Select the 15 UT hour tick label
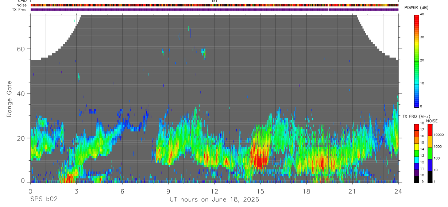This screenshot has height=207, width=448. pyautogui.click(x=260, y=191)
